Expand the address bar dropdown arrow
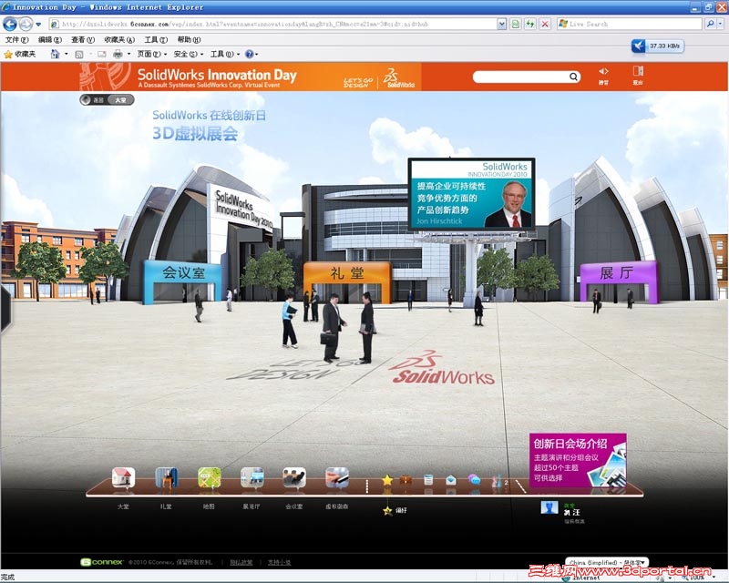Image resolution: width=729 pixels, height=583 pixels. 502,24
